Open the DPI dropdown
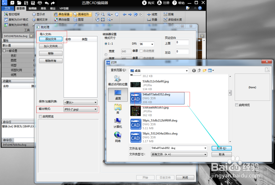 tap(152, 44)
